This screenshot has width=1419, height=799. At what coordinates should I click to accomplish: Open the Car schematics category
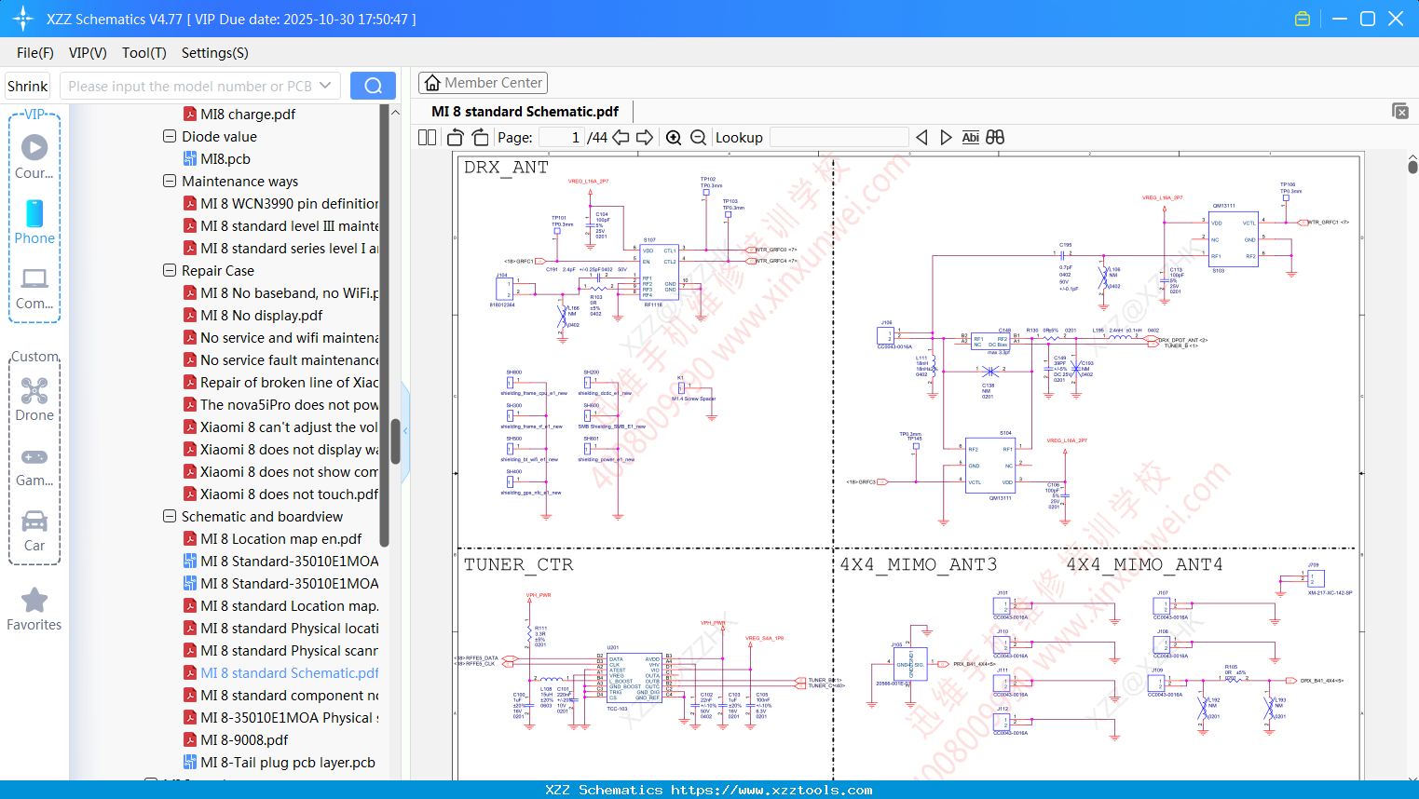tap(34, 531)
